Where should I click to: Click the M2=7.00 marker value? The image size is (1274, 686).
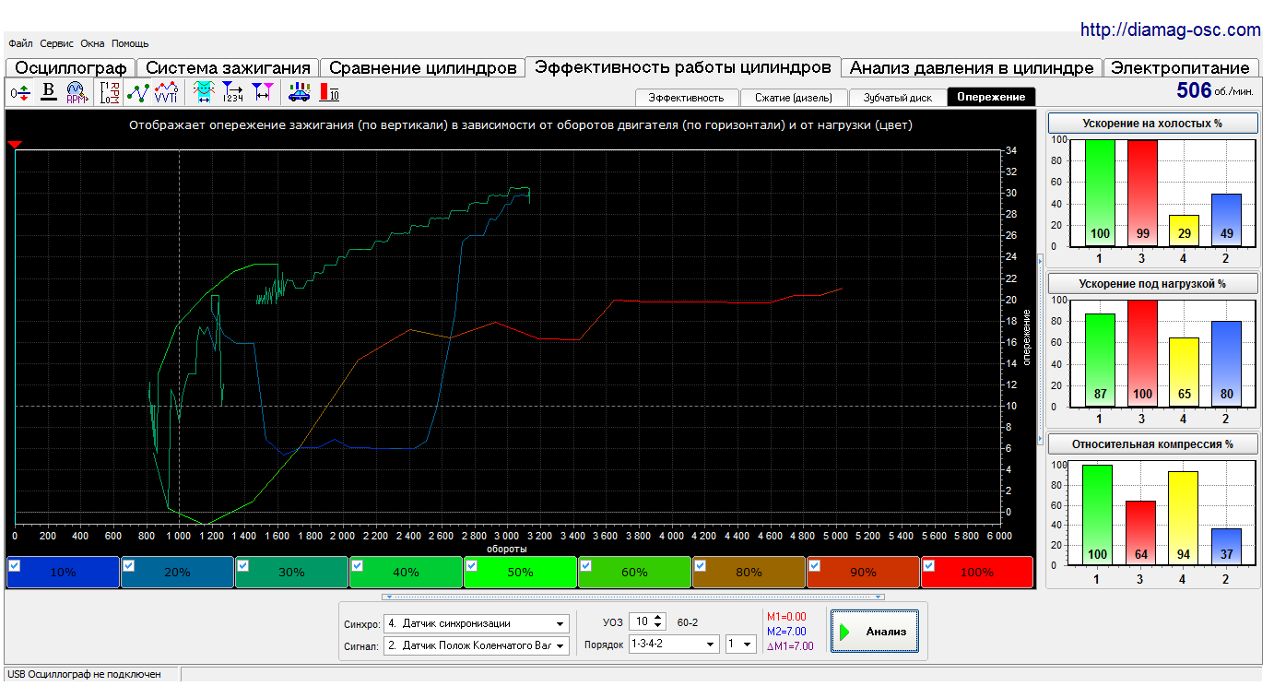[786, 632]
